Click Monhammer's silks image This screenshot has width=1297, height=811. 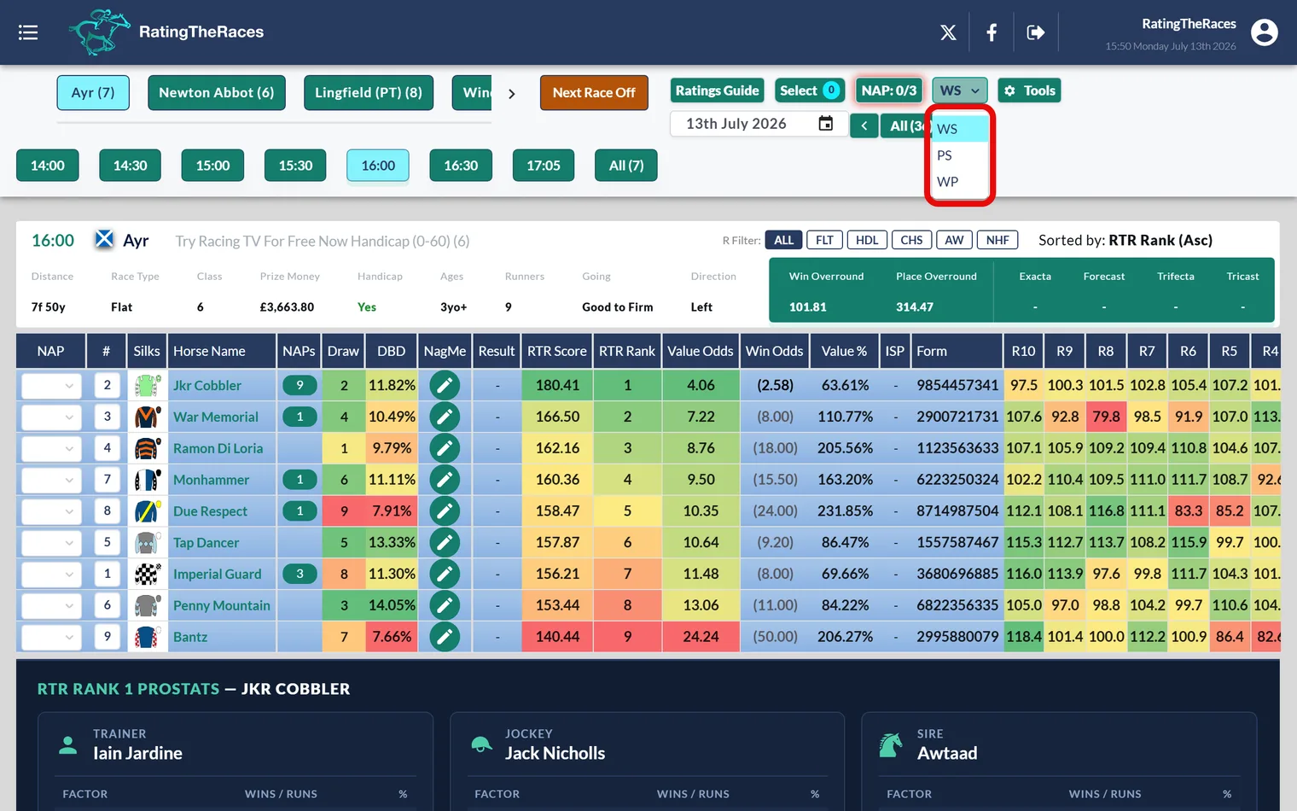pyautogui.click(x=148, y=480)
